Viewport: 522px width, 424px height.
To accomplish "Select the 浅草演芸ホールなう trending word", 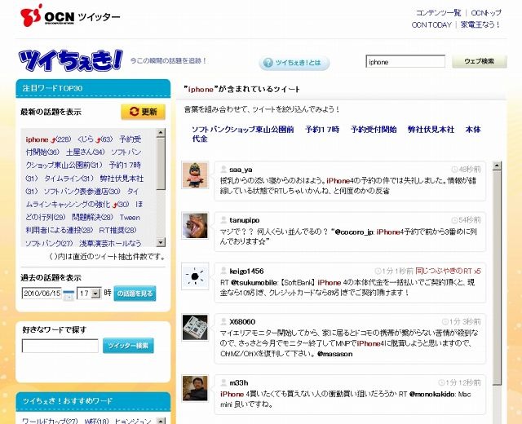I will 111,243.
